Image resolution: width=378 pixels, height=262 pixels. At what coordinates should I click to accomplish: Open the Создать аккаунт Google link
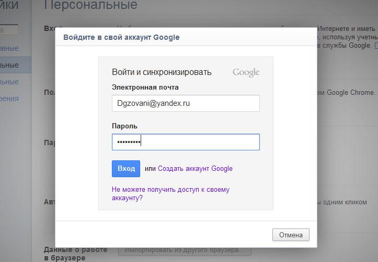click(x=195, y=168)
